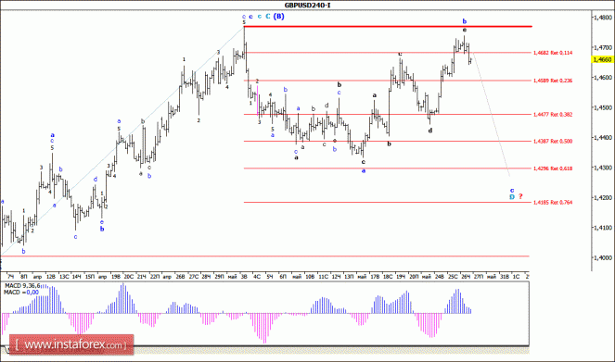Select the 1,4682 Ret 0,114 level label
The height and width of the screenshot is (362, 615).
click(553, 53)
